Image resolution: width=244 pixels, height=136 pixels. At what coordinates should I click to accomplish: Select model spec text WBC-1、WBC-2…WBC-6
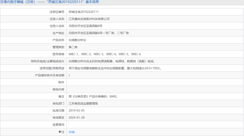tap(105, 54)
